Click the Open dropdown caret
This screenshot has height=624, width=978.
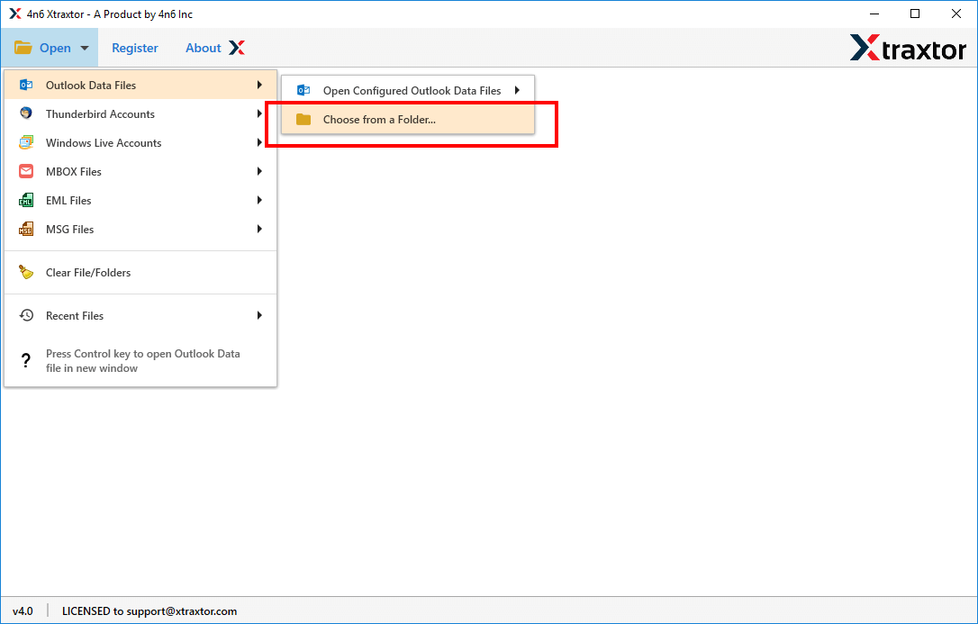tap(85, 48)
